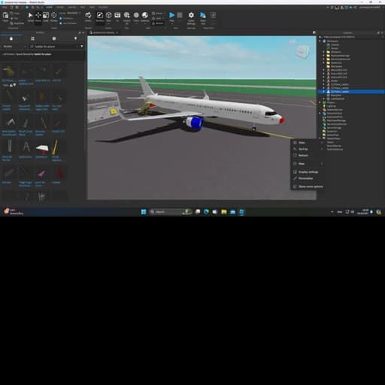This screenshot has height=385, width=385.
Task: Open the View submenu arrow in context menu
Action: [x=322, y=143]
